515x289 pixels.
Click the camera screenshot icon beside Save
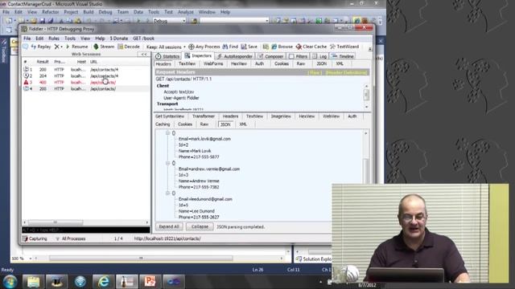(x=266, y=47)
